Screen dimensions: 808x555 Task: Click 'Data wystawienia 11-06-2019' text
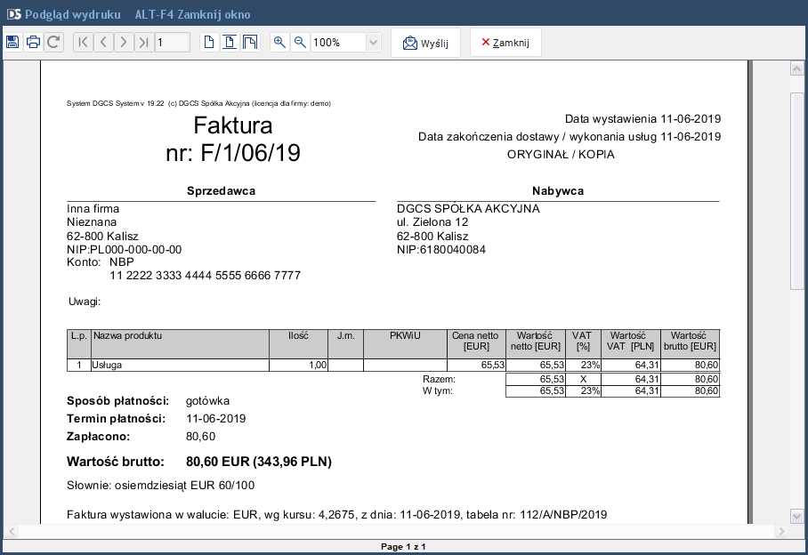[x=642, y=119]
